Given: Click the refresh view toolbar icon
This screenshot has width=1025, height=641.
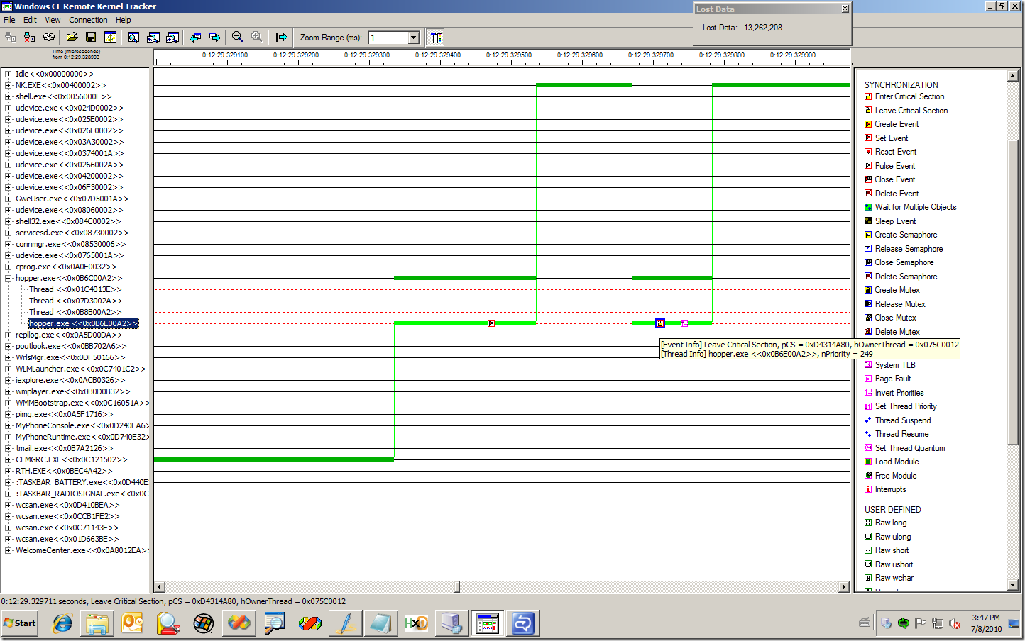Looking at the screenshot, I should [x=111, y=37].
